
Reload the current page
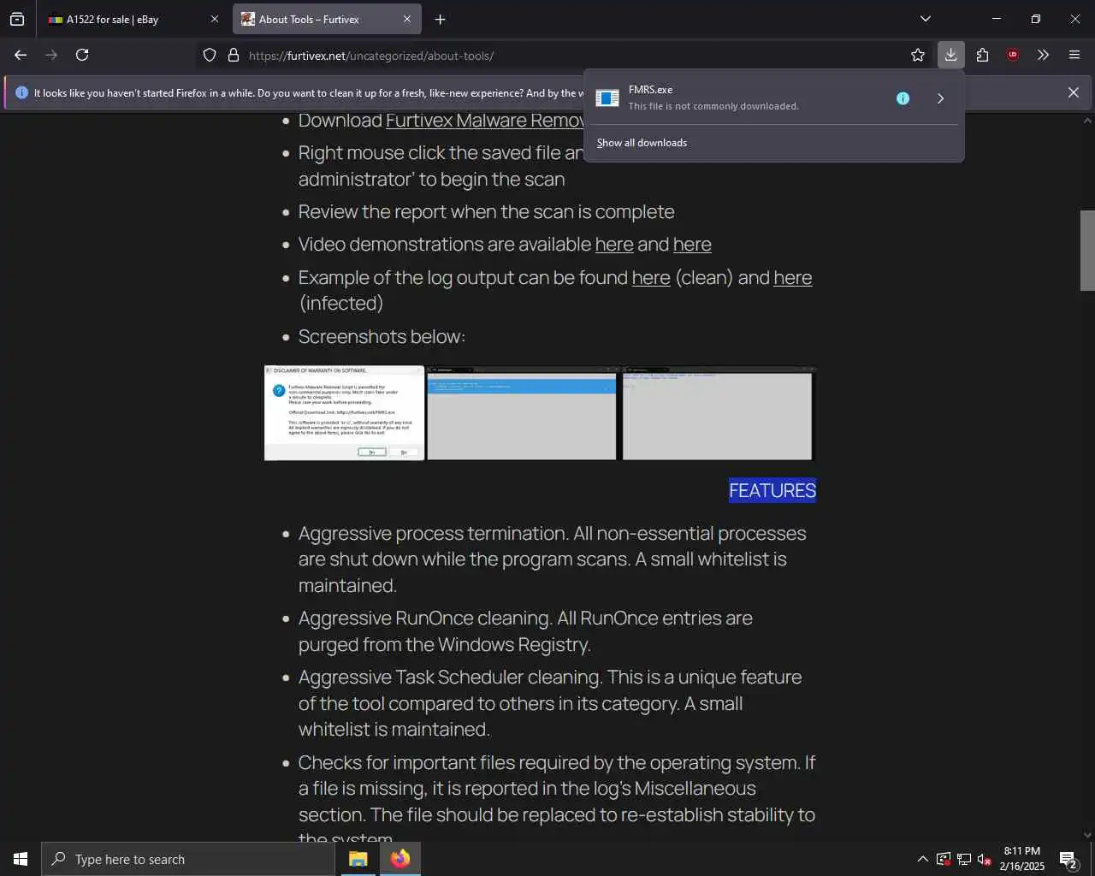(82, 55)
